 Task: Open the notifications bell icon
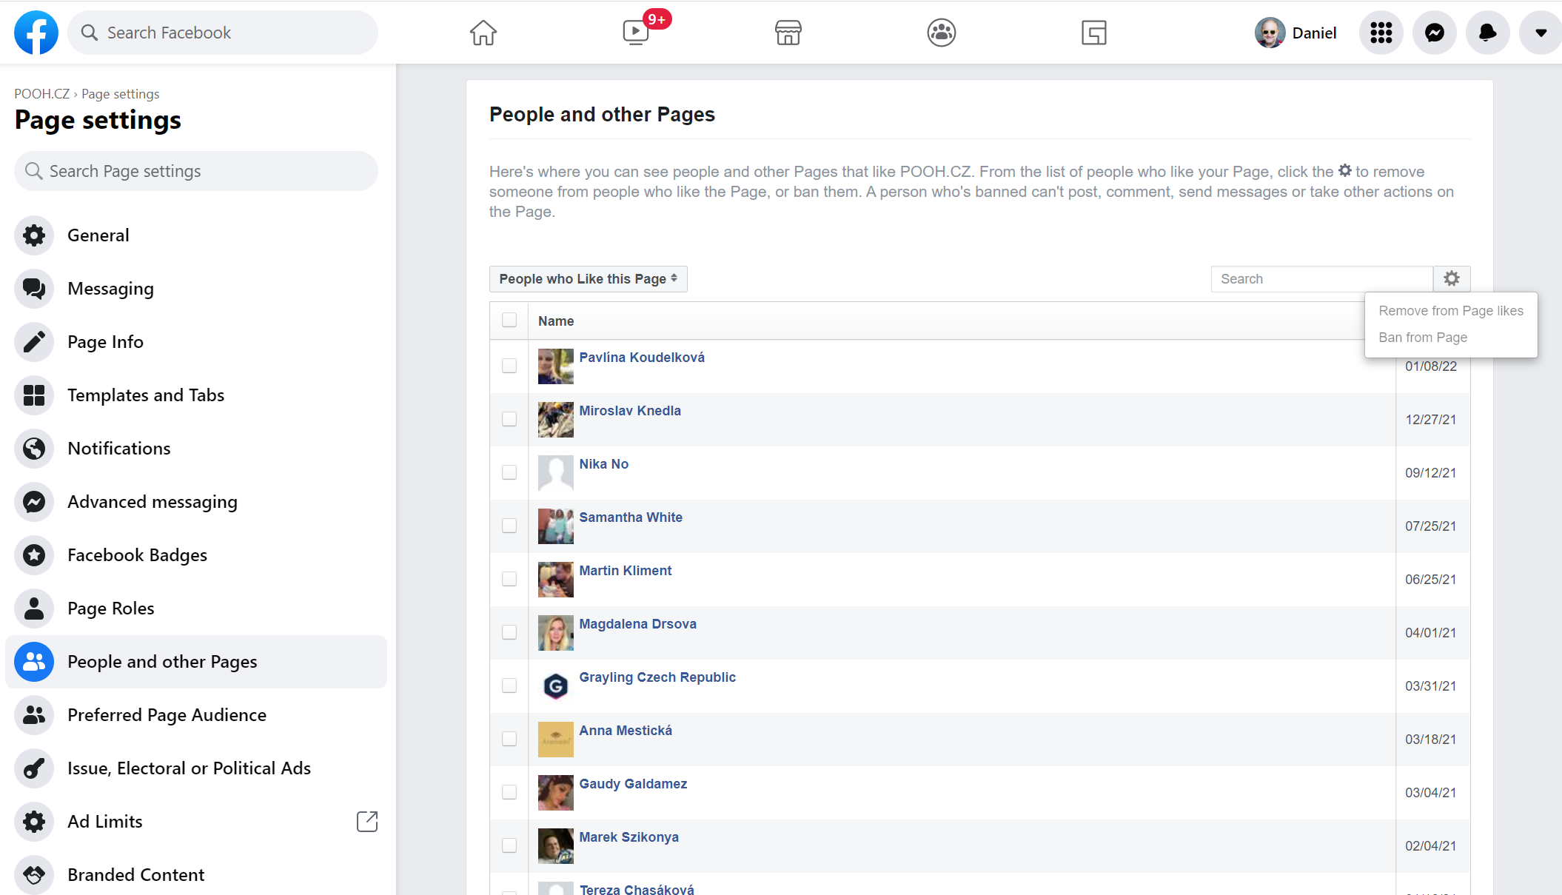tap(1488, 33)
